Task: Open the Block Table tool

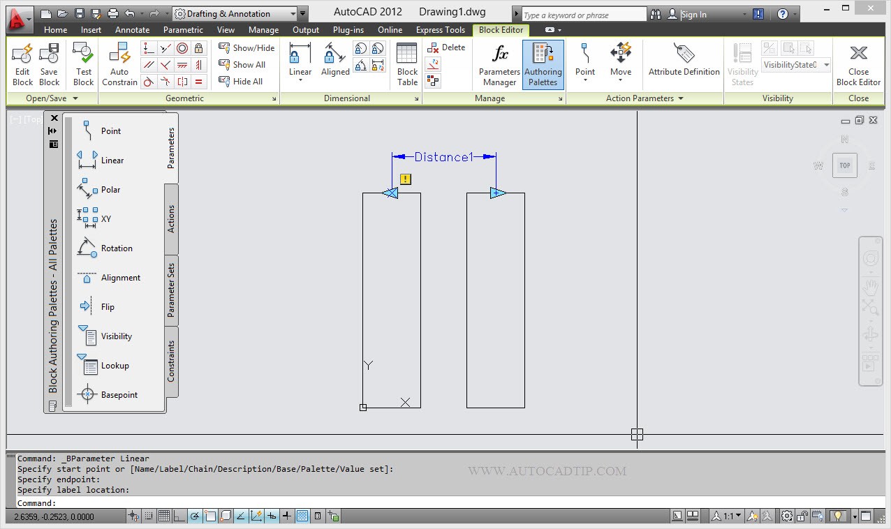Action: coord(407,64)
